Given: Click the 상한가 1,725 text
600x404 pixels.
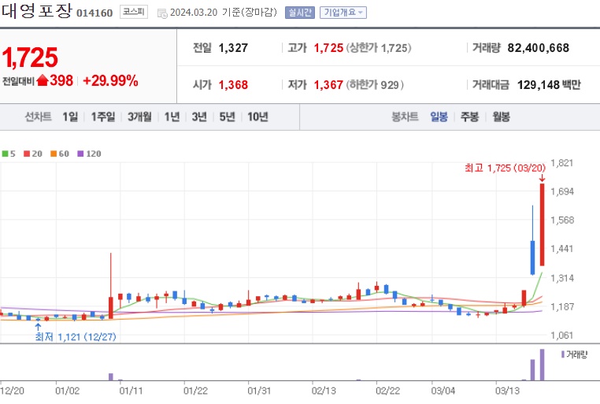Looking at the screenshot, I should click(x=379, y=48).
